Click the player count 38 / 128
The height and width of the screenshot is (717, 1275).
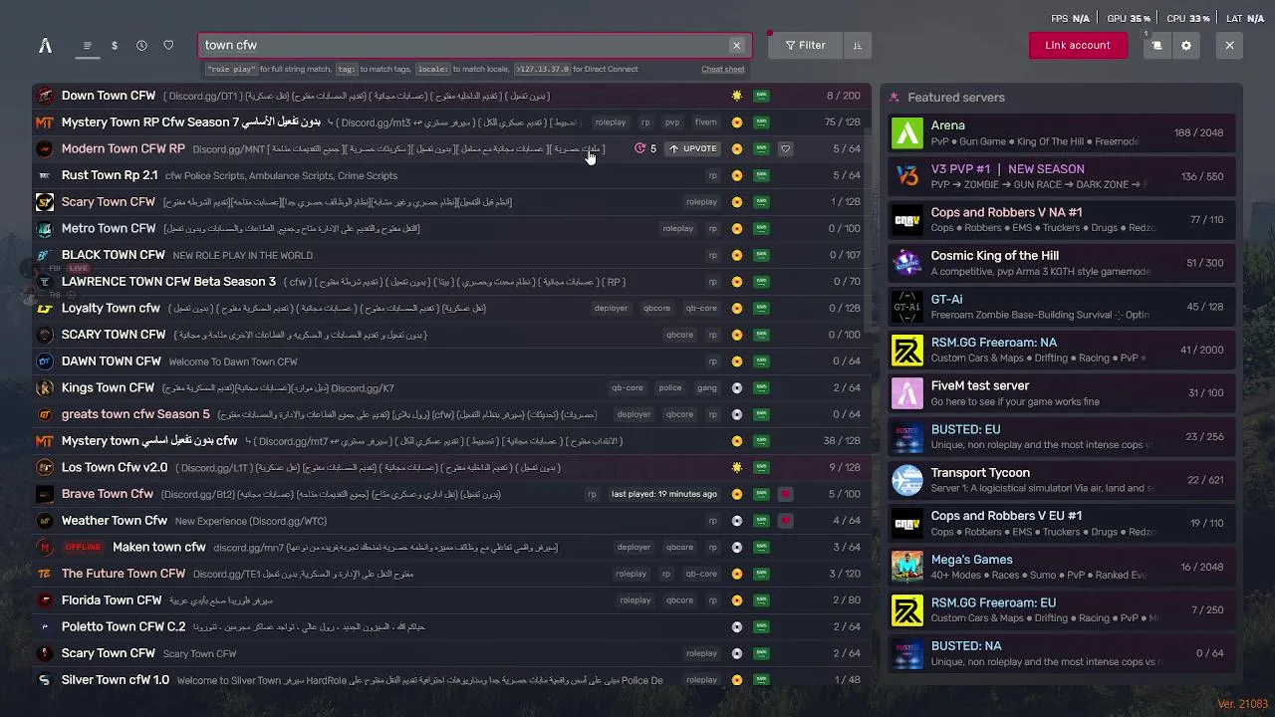843,441
